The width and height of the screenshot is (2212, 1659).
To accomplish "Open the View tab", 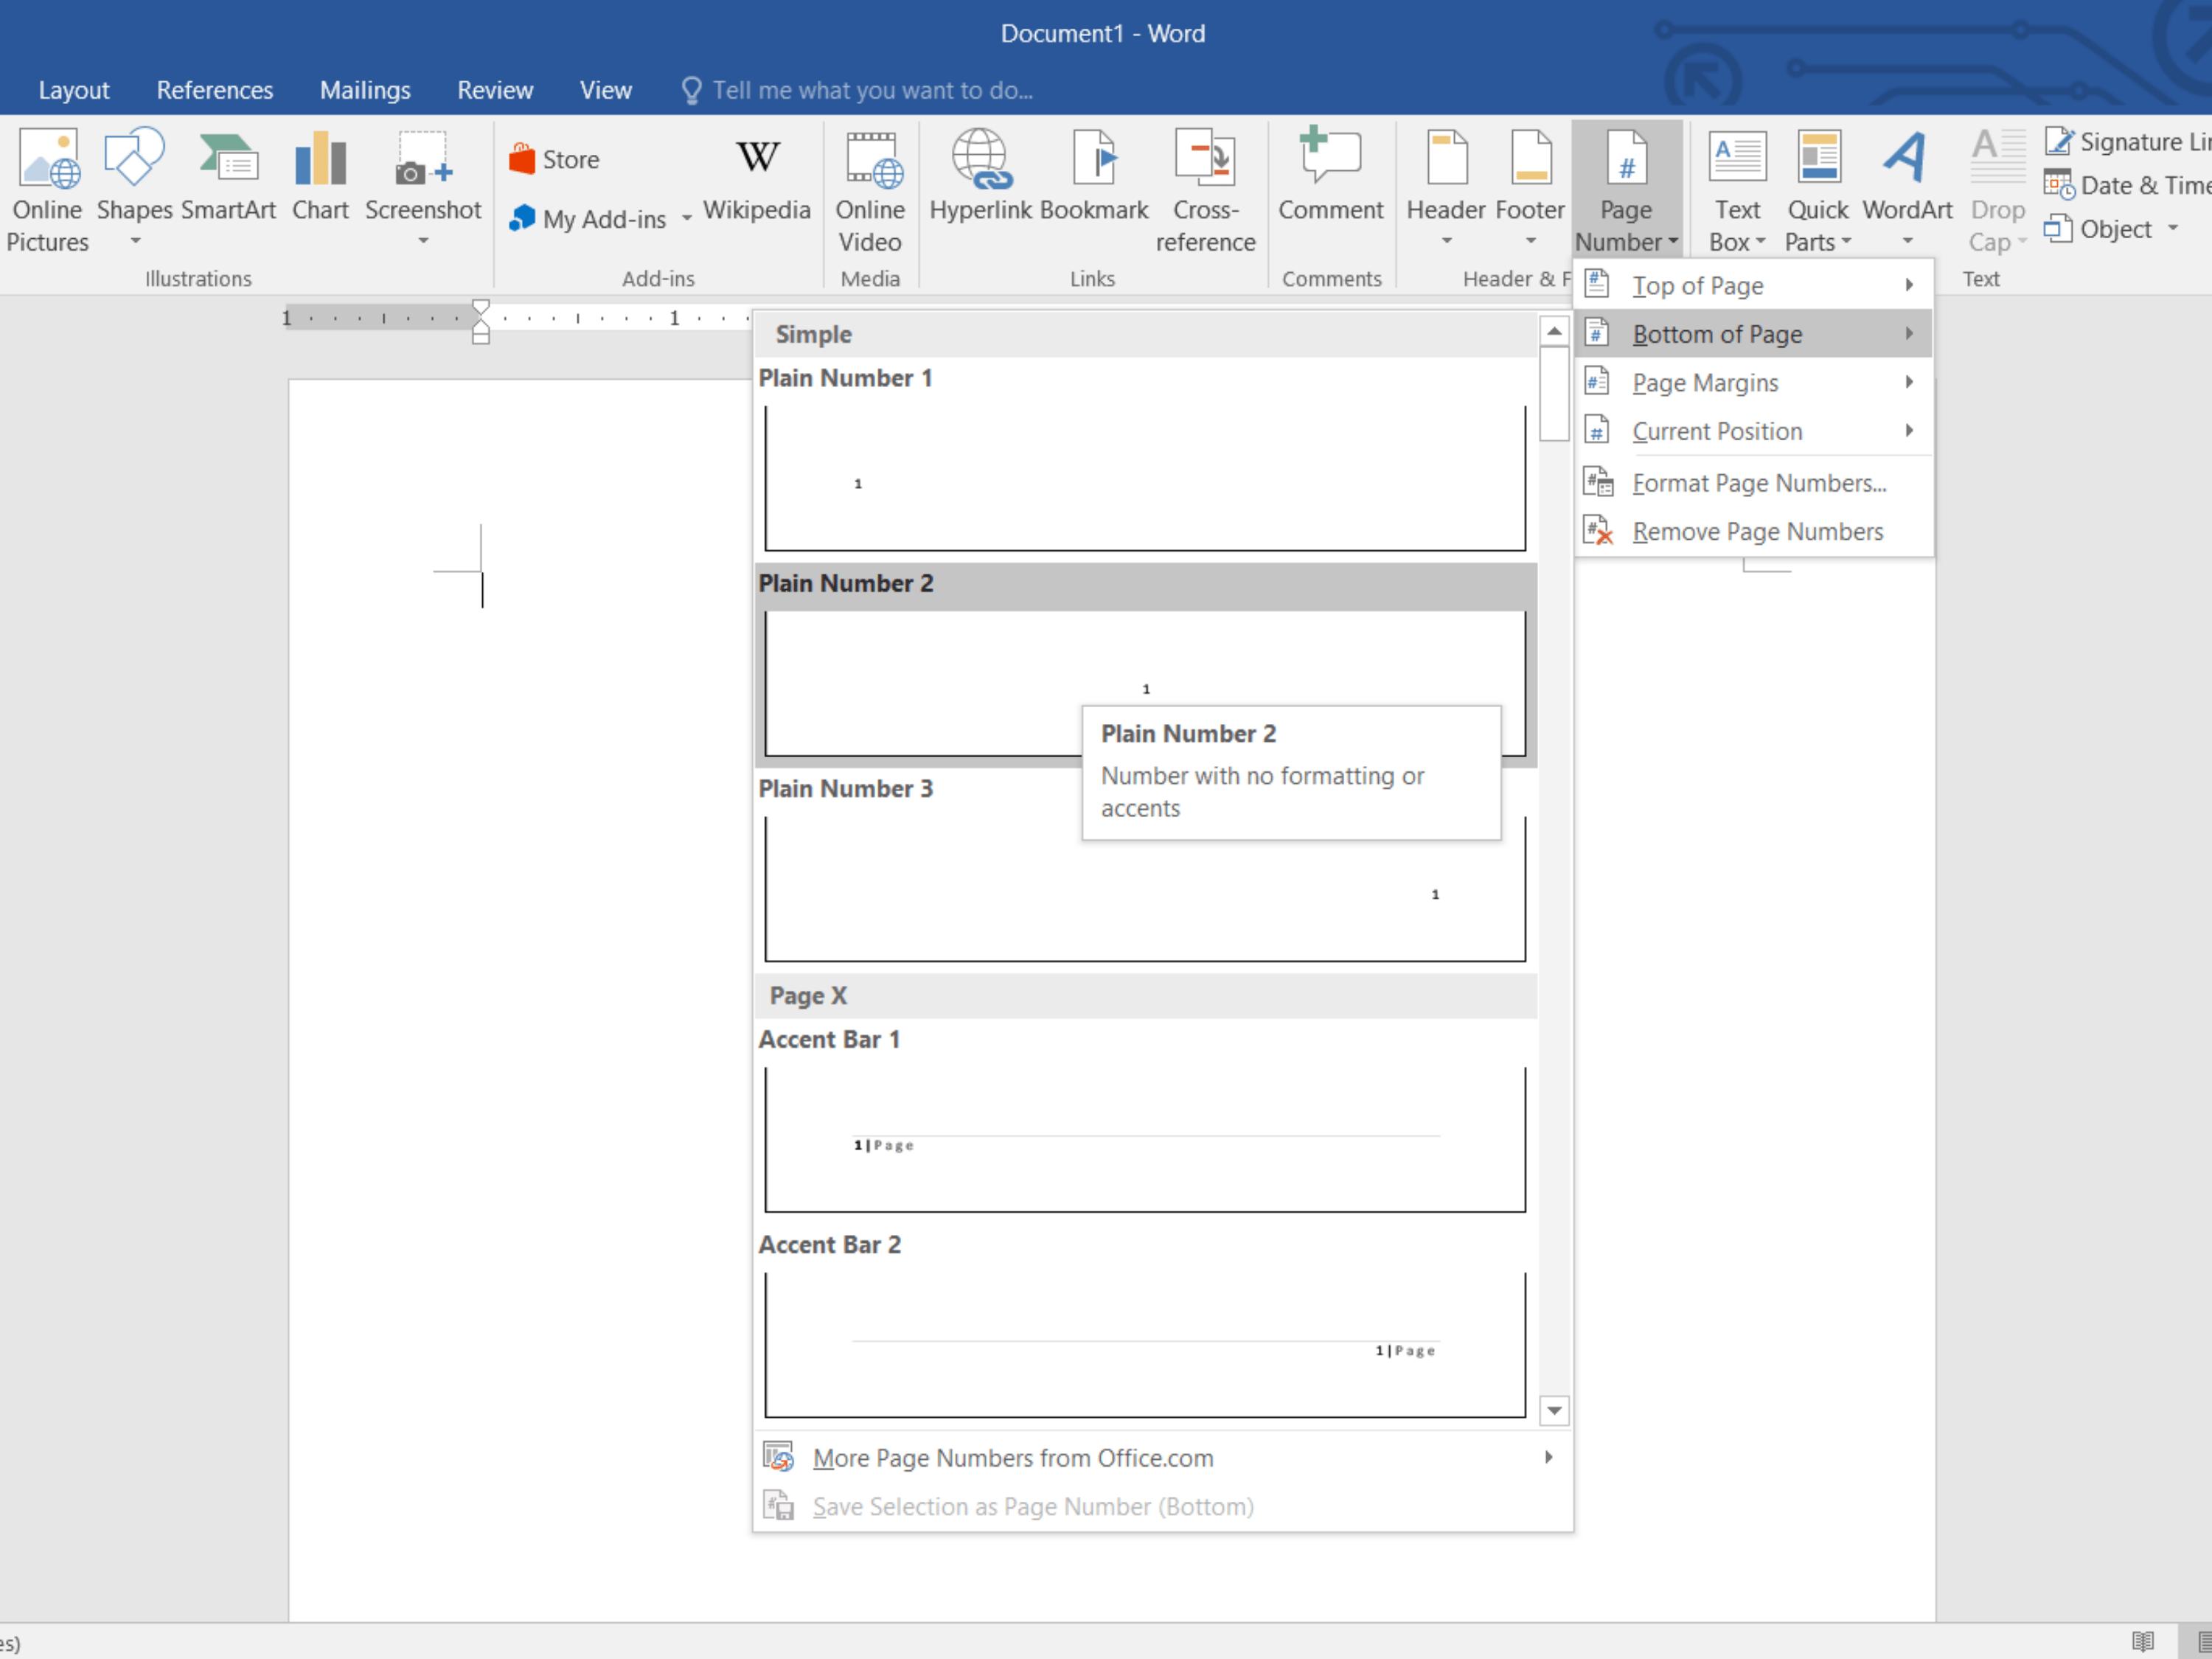I will (x=606, y=90).
